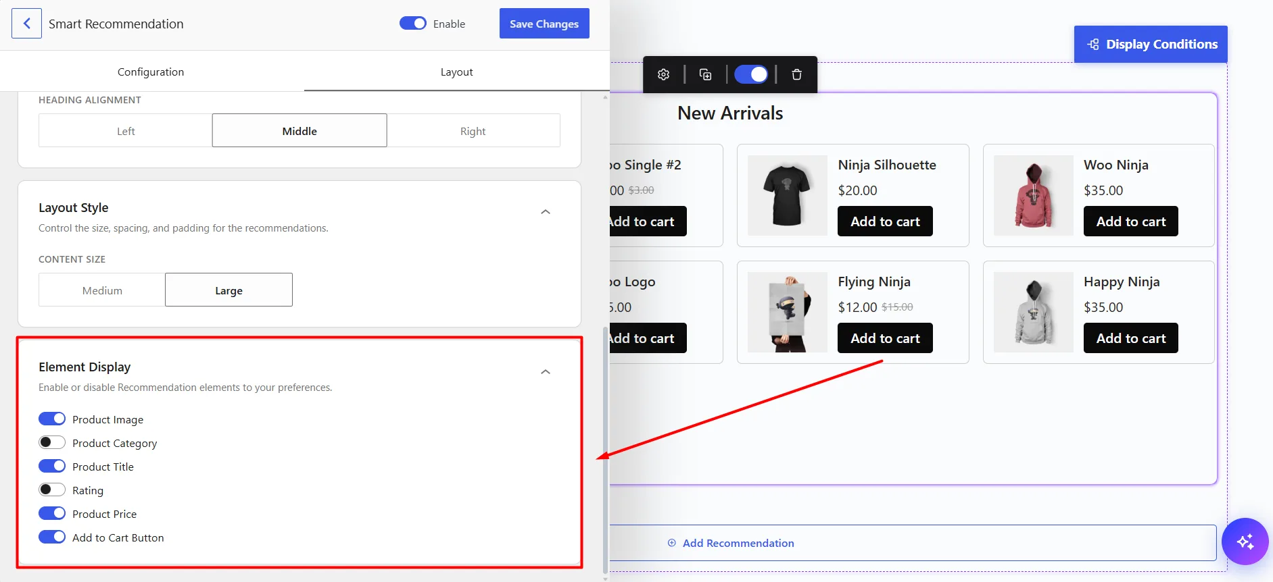Set heading alignment to Left
This screenshot has width=1273, height=582.
tap(126, 131)
